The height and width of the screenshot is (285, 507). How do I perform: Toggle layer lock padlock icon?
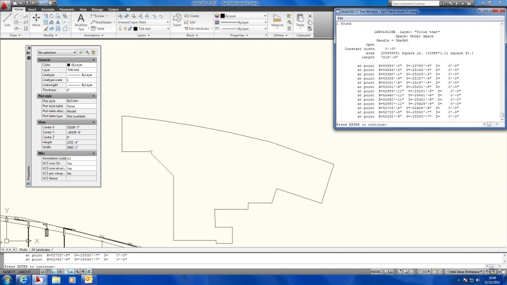tap(130, 28)
